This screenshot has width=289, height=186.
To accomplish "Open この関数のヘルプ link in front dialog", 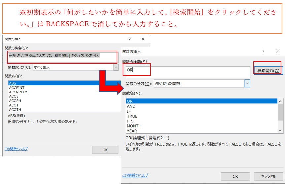I will click(x=135, y=175).
